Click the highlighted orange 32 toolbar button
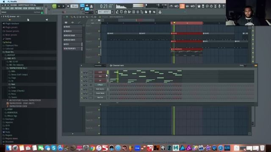Viewport: 271px width, 152px height. (x=182, y=6)
